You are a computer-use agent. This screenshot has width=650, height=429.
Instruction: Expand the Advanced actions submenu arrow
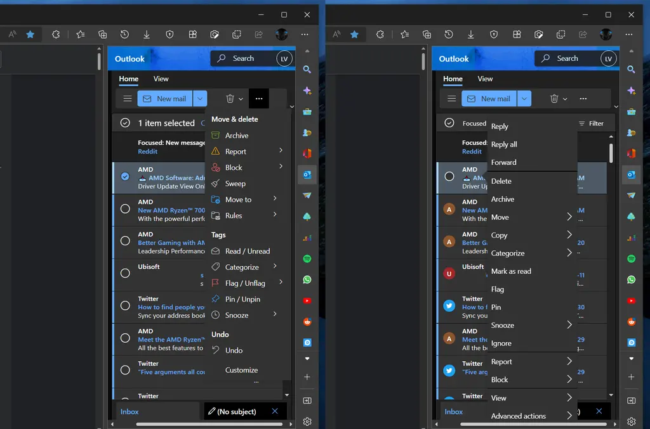[x=569, y=415]
